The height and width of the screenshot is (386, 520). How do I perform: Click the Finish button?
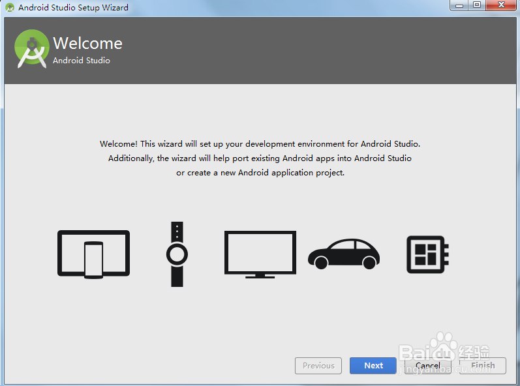click(483, 366)
